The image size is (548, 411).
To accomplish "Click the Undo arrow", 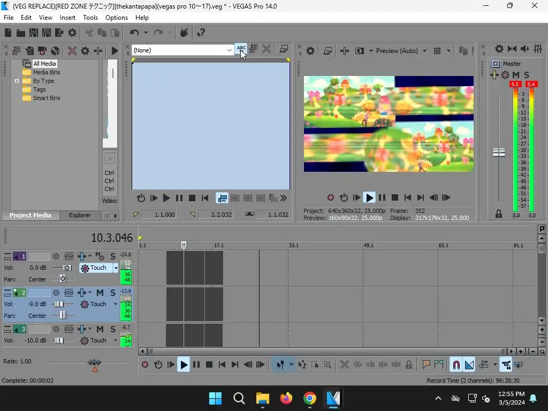I will point(134,33).
